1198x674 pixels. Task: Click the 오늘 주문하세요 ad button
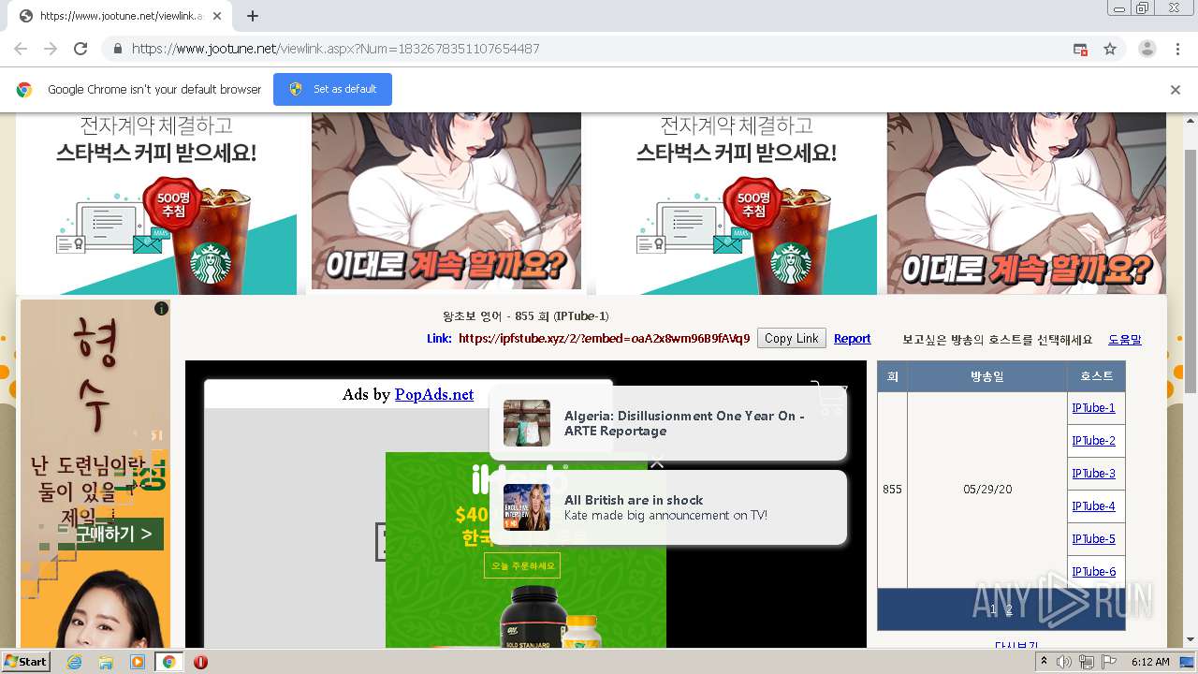521,565
